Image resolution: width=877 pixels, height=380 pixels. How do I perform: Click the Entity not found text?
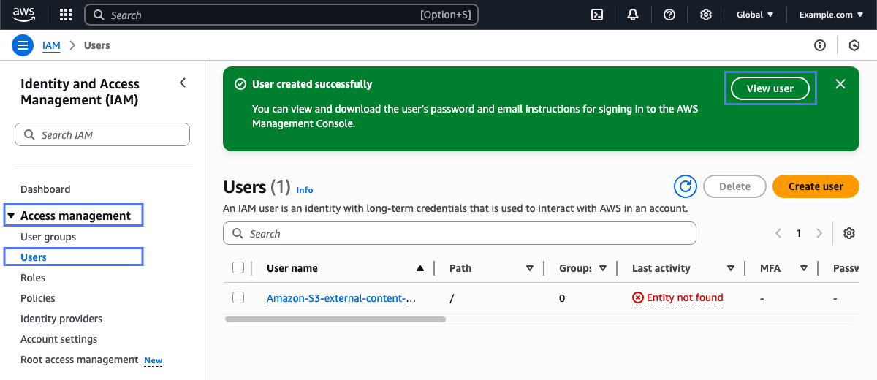coord(685,297)
